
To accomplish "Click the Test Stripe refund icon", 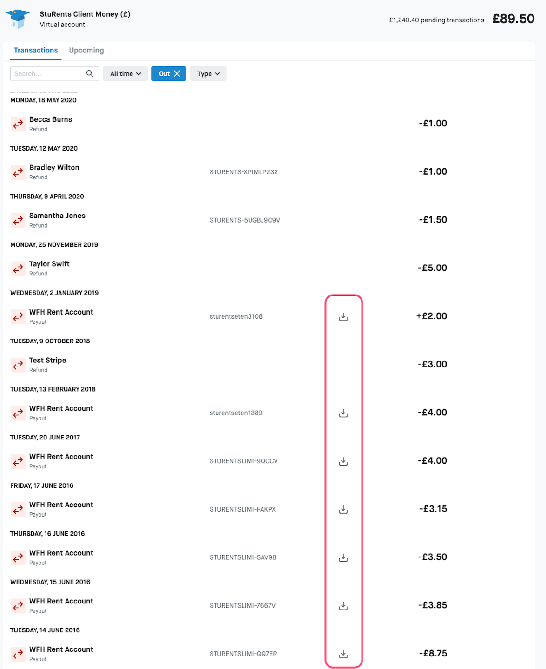I will pos(18,365).
